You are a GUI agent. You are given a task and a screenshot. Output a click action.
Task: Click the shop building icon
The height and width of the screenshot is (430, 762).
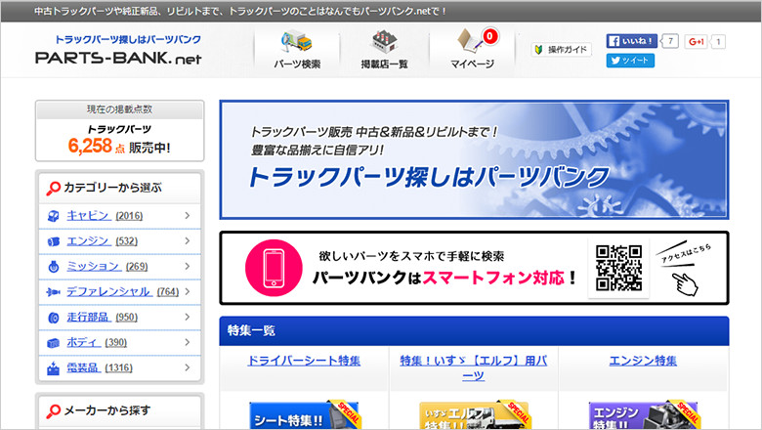(384, 41)
